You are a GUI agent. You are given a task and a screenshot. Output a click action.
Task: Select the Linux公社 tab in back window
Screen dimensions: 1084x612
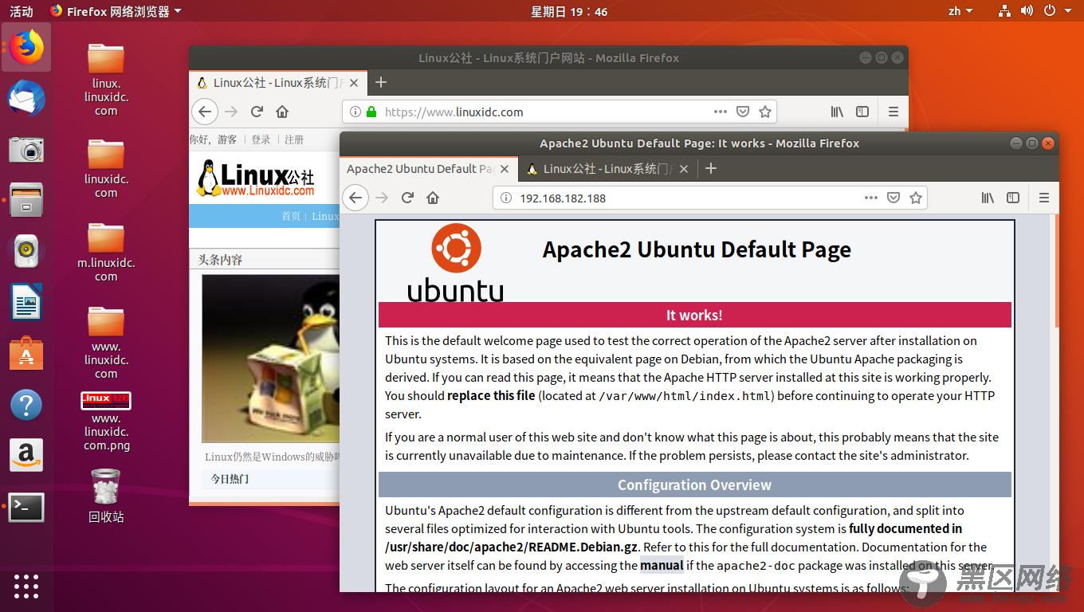tap(278, 82)
